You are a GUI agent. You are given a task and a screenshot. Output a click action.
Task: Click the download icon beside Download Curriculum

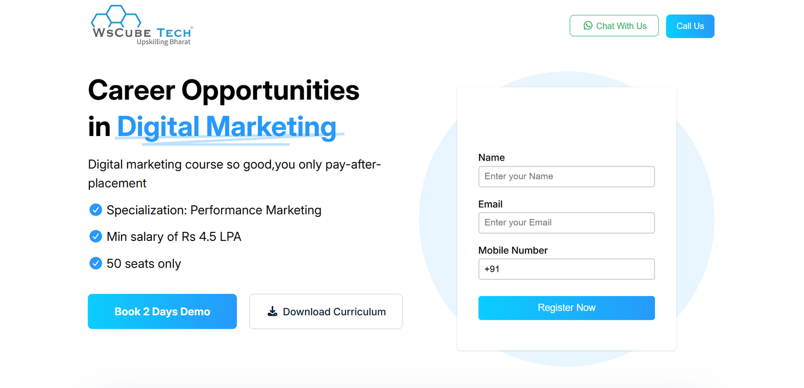pyautogui.click(x=272, y=311)
